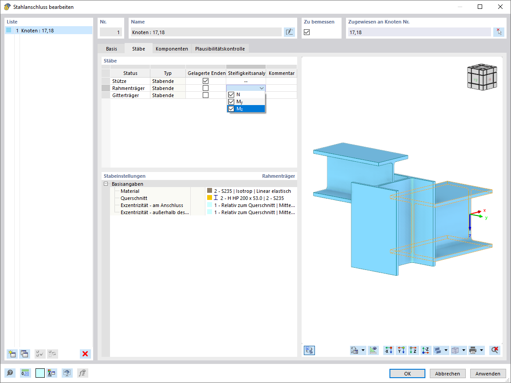Copy the selected steel joint entry

tap(24, 354)
